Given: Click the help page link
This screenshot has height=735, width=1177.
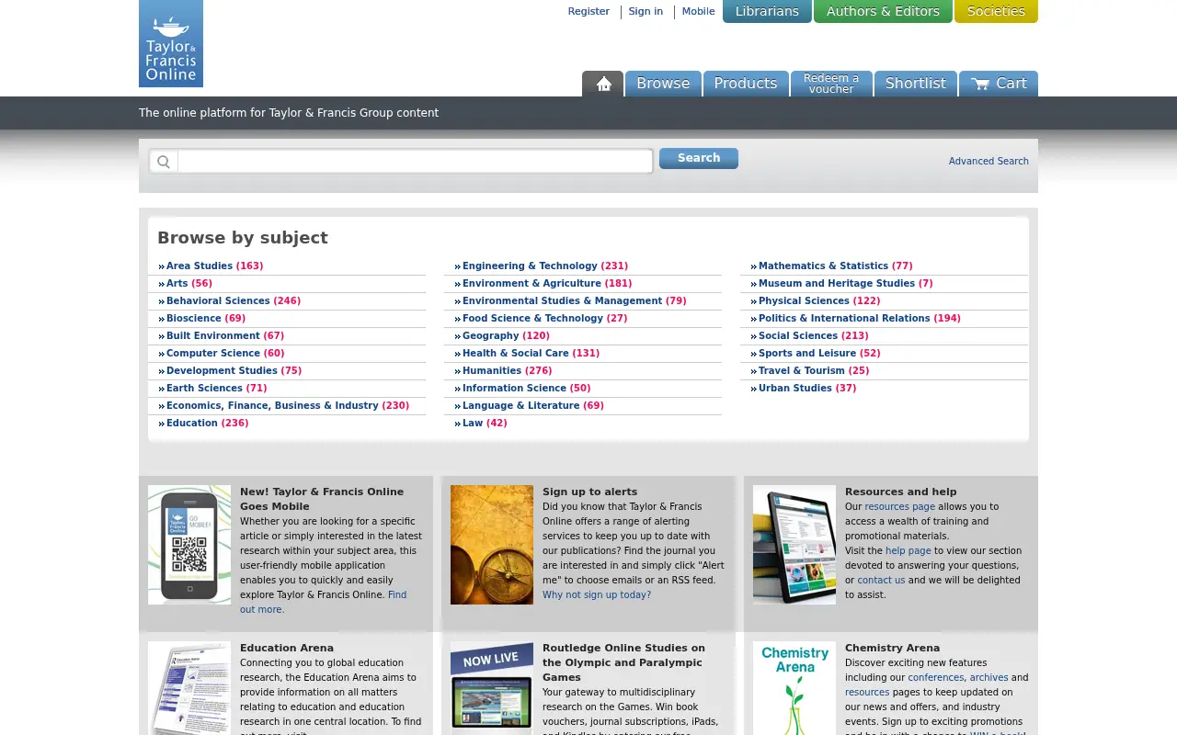Looking at the screenshot, I should [x=908, y=550].
